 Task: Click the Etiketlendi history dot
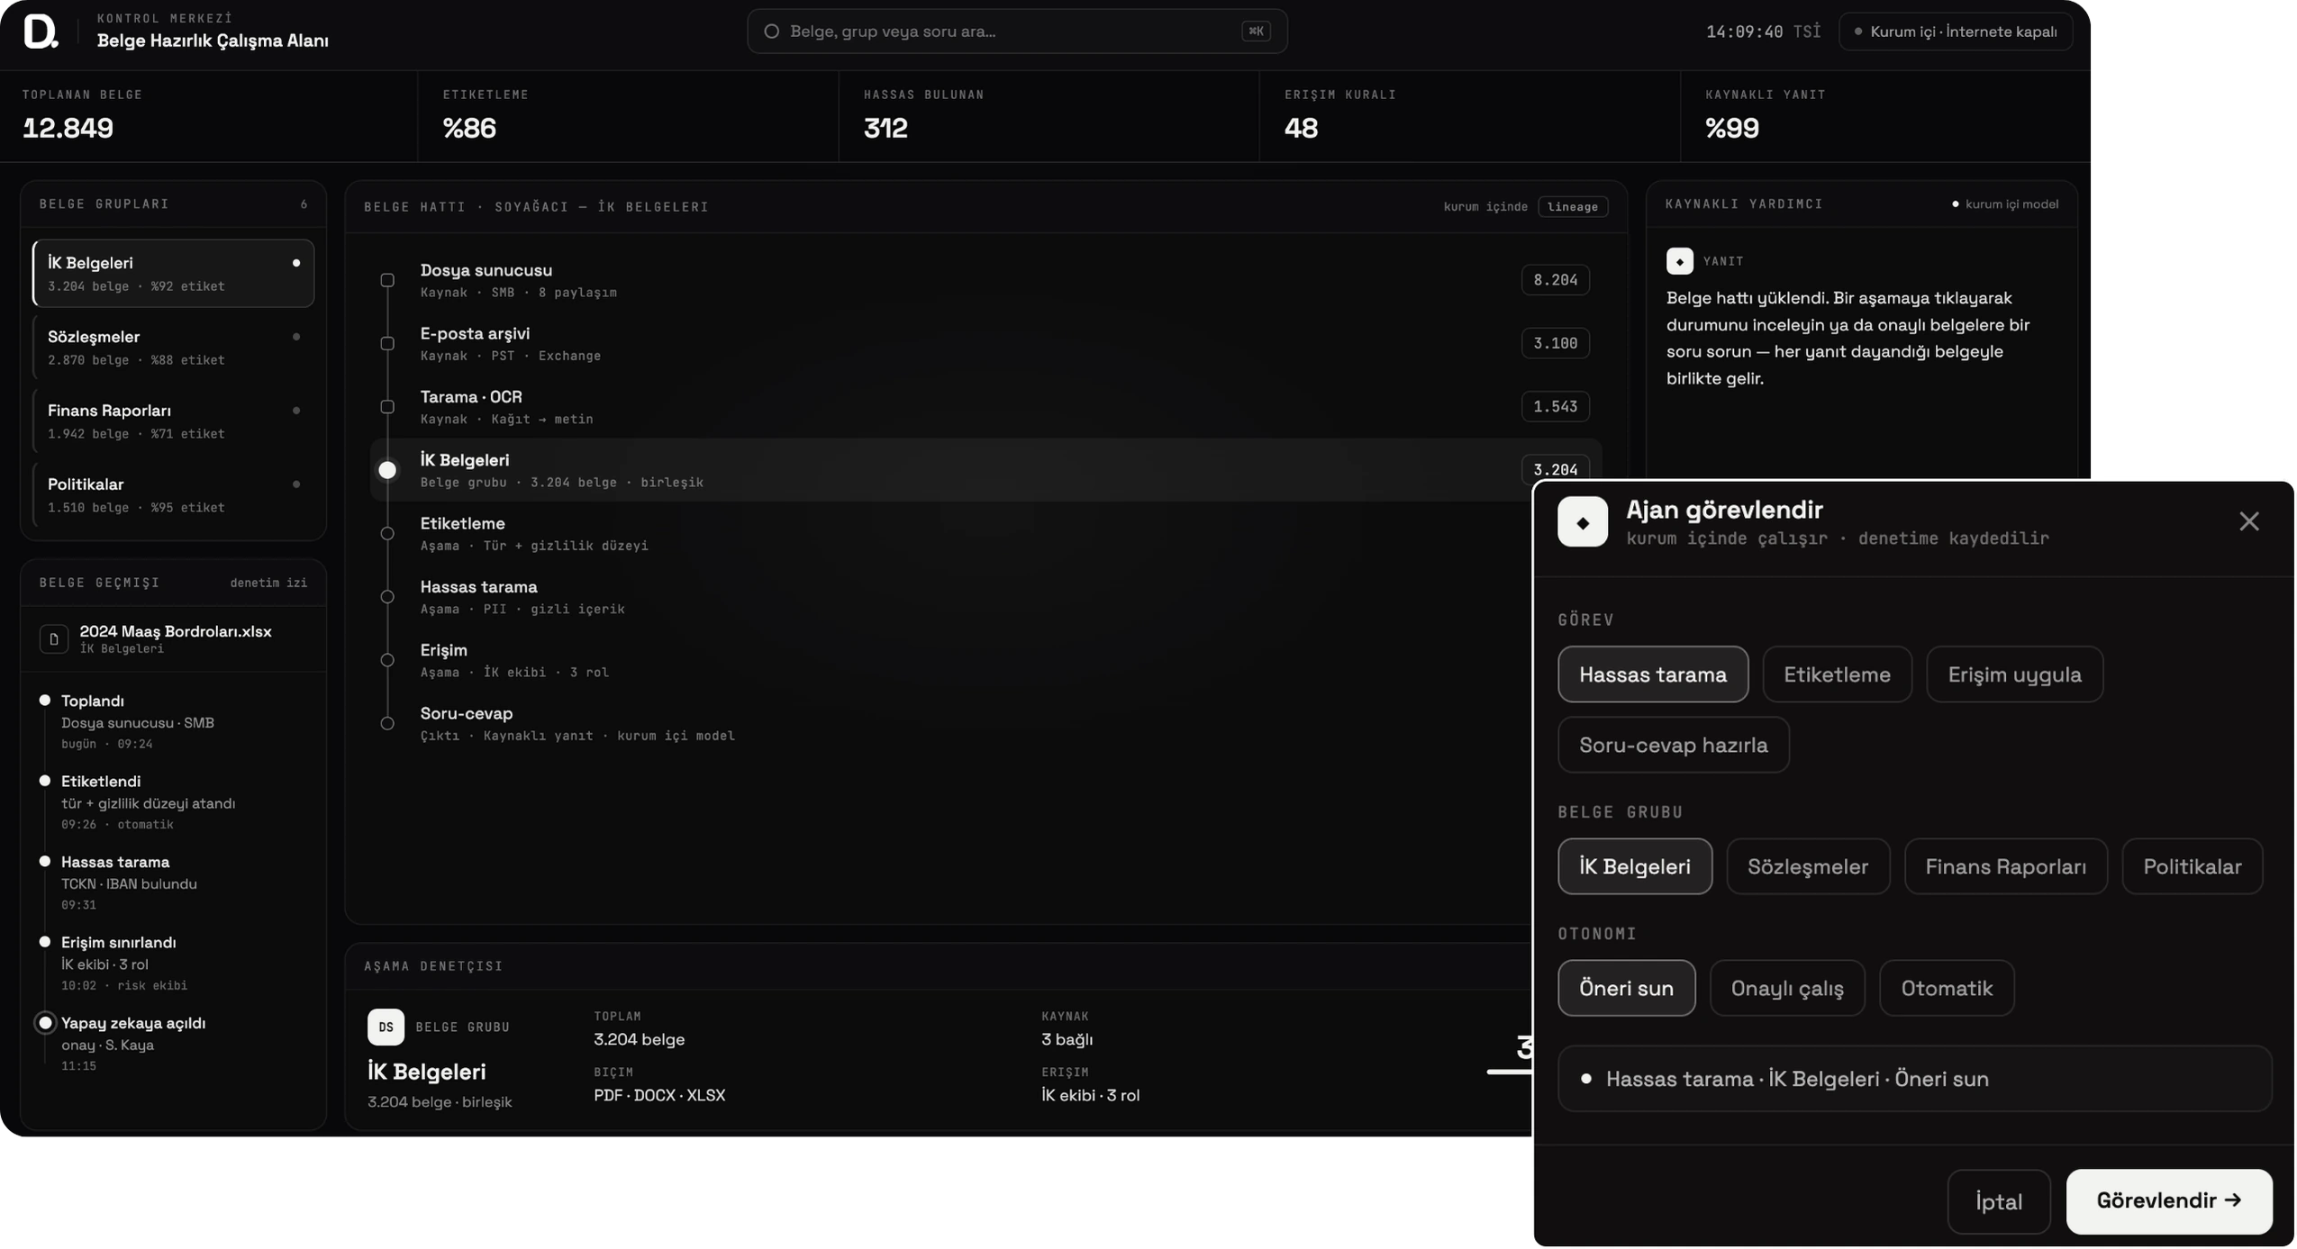[x=44, y=781]
